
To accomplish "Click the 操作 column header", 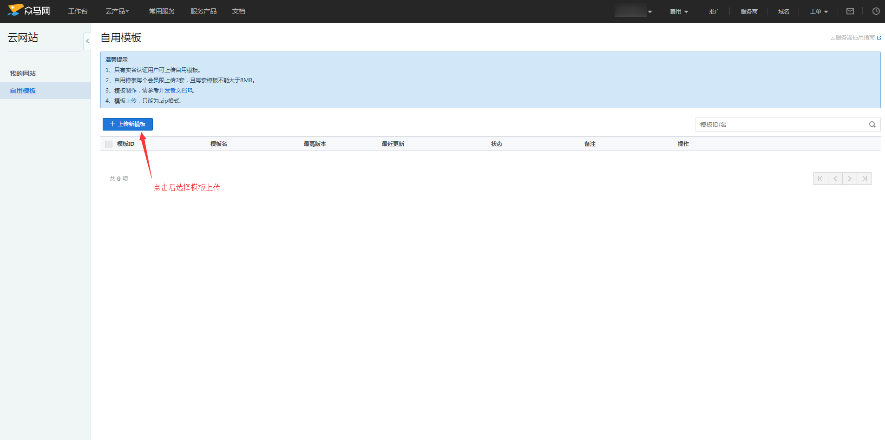I will pyautogui.click(x=683, y=144).
